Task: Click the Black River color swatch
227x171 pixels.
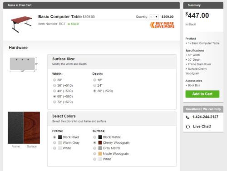Action: (60, 137)
